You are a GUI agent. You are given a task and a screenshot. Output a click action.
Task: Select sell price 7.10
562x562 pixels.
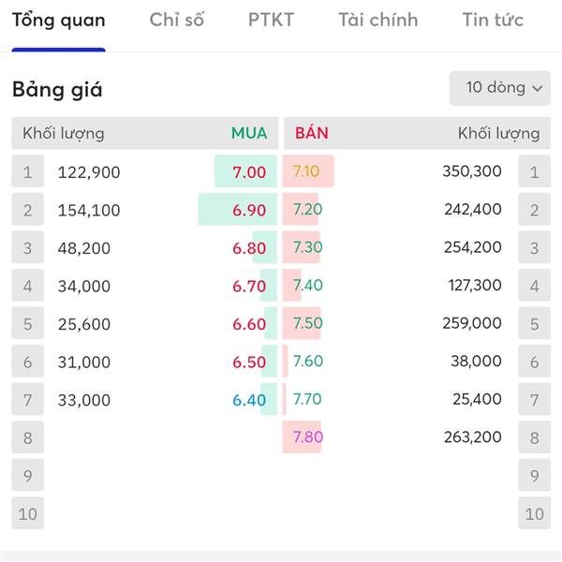point(306,171)
